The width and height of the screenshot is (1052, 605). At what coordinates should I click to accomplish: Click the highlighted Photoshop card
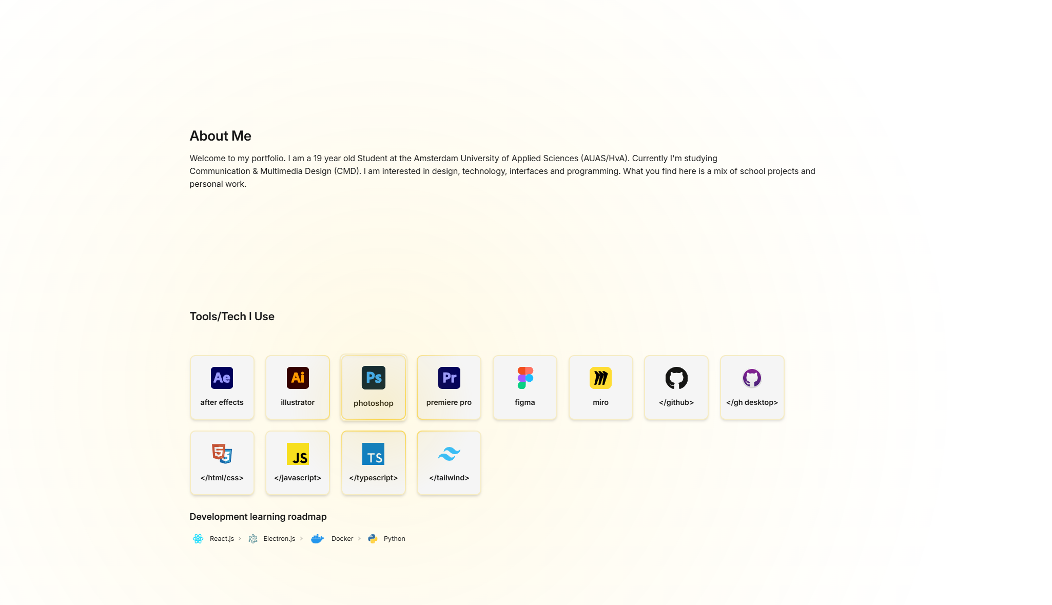click(374, 387)
